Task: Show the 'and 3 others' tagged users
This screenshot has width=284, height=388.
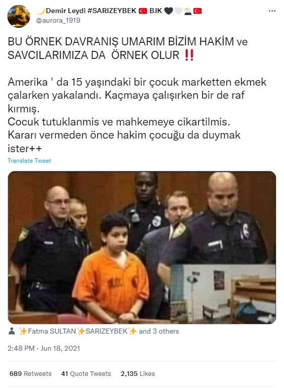Action: (x=159, y=331)
